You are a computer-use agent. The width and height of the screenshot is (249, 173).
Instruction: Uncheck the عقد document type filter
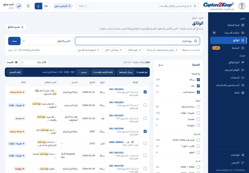coord(198,86)
